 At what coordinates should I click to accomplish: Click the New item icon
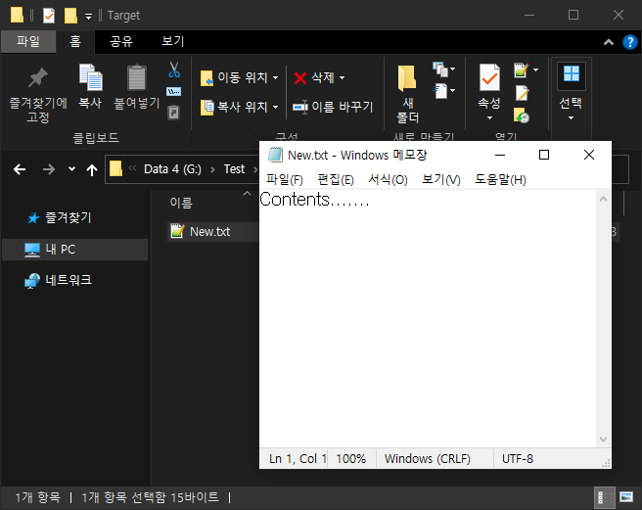(x=440, y=70)
